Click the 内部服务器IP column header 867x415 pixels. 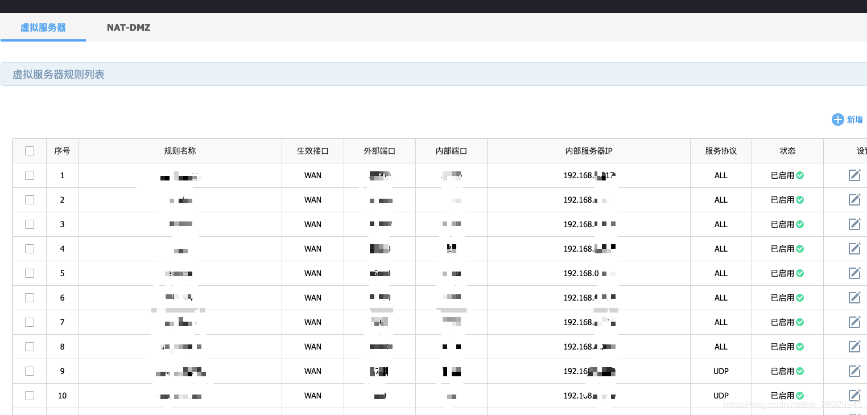pyautogui.click(x=588, y=151)
